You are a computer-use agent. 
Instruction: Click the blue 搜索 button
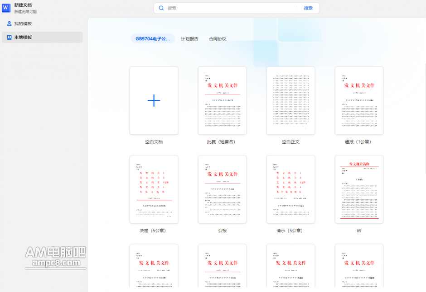click(308, 8)
